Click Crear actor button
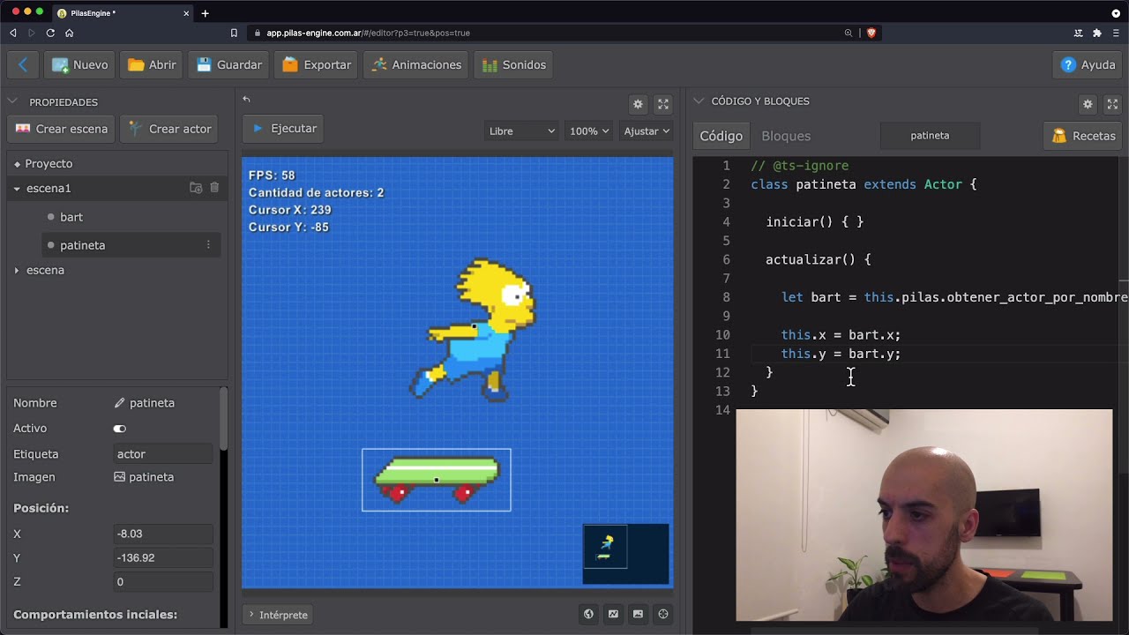The image size is (1129, 635). [170, 129]
